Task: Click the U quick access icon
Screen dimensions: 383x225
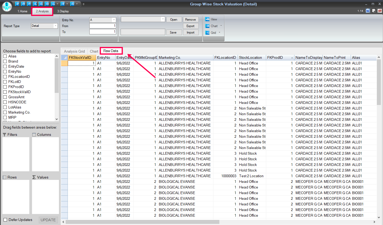Action: pyautogui.click(x=72, y=4)
